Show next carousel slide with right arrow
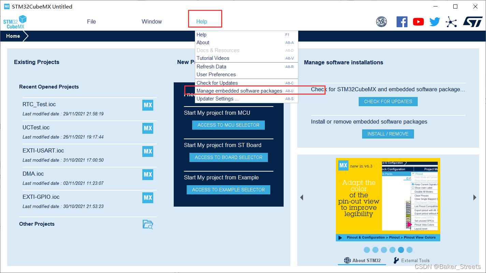This screenshot has height=273, width=486. [x=475, y=197]
